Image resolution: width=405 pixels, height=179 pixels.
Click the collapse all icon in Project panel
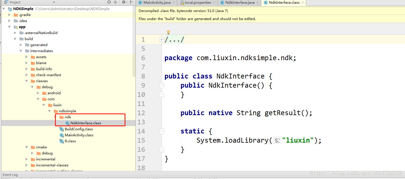pos(115,2)
